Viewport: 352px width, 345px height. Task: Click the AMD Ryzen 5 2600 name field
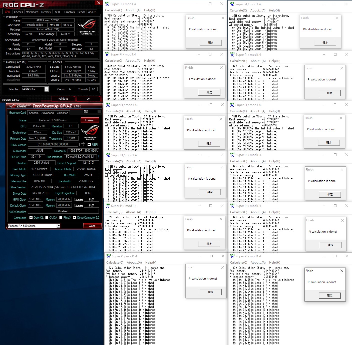point(48,20)
